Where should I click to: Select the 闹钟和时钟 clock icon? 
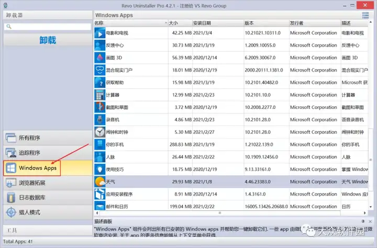pos(99,132)
